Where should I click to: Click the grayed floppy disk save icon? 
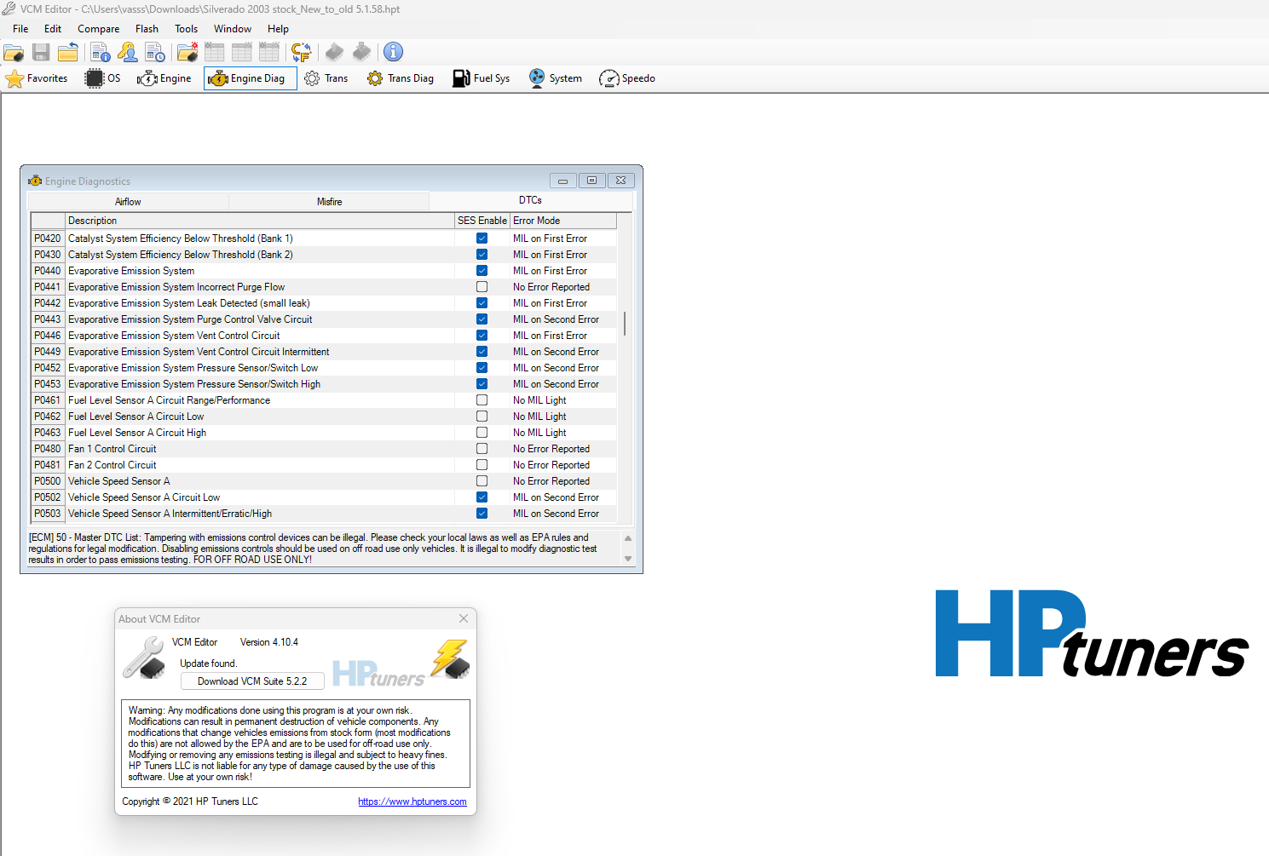pyautogui.click(x=41, y=52)
